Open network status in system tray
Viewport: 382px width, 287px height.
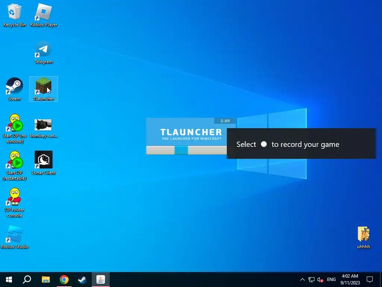(311, 280)
